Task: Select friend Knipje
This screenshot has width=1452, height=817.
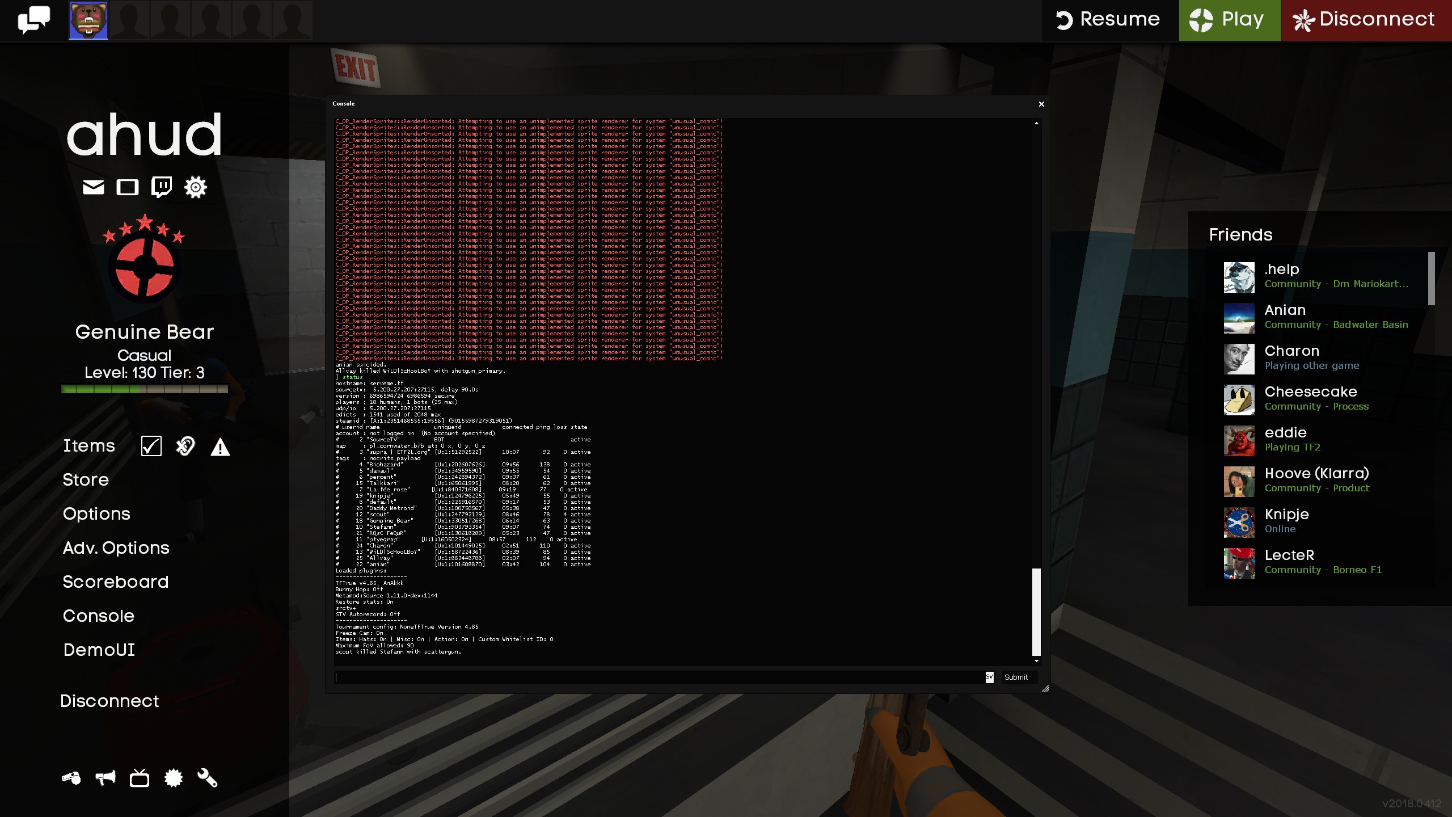Action: 1324,522
